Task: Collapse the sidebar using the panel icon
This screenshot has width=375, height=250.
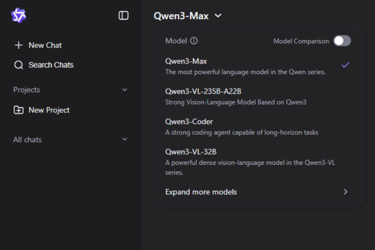Action: click(124, 15)
